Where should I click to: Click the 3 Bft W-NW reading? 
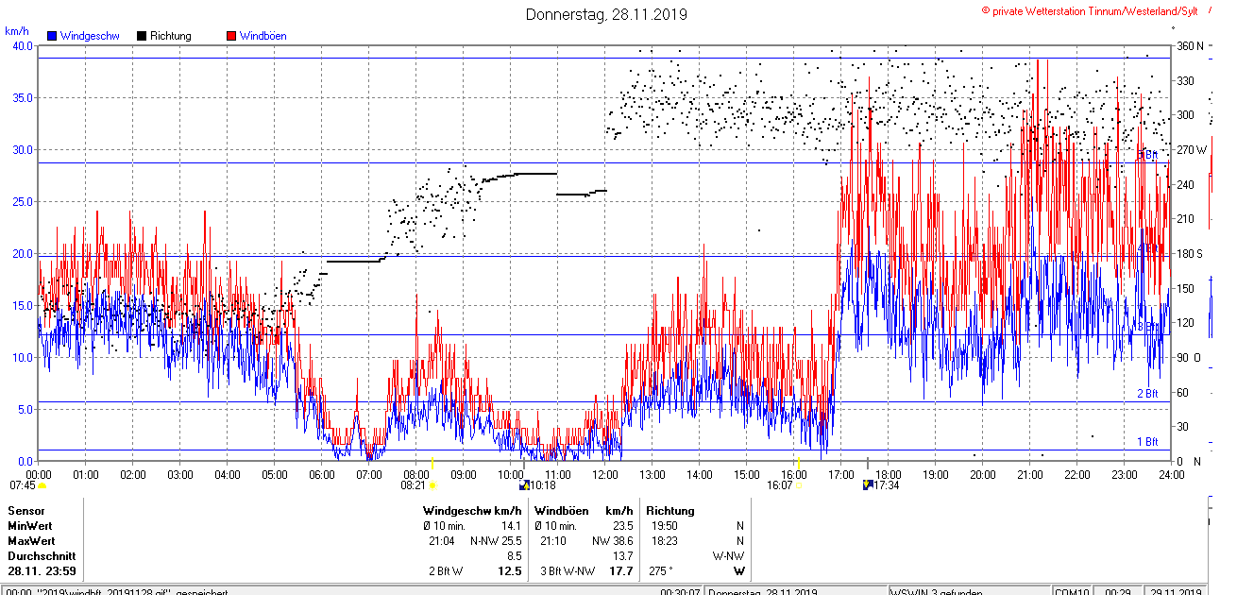(568, 571)
